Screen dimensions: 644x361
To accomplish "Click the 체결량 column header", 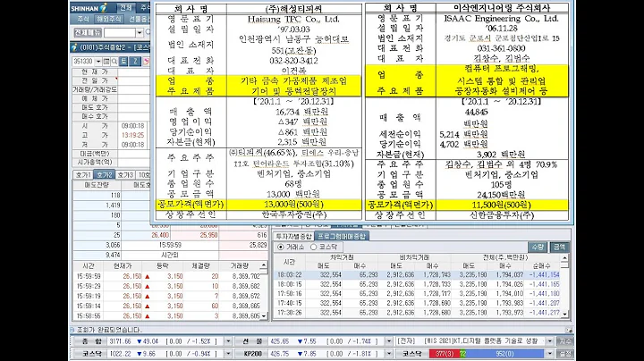I will coord(200,265).
